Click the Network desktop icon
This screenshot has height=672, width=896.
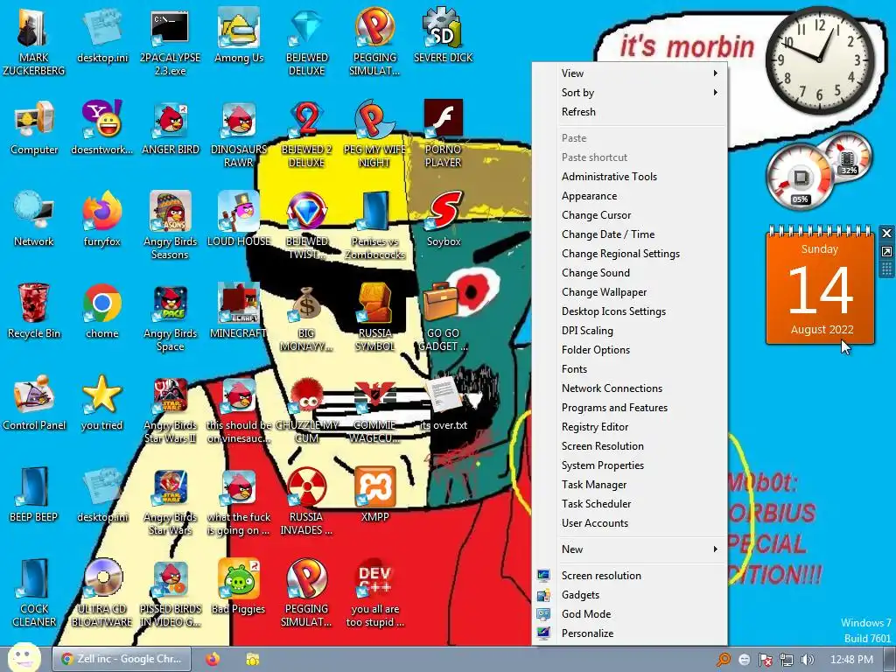tap(34, 220)
